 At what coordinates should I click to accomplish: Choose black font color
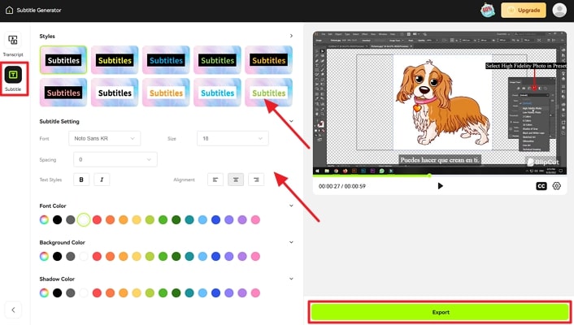point(57,219)
